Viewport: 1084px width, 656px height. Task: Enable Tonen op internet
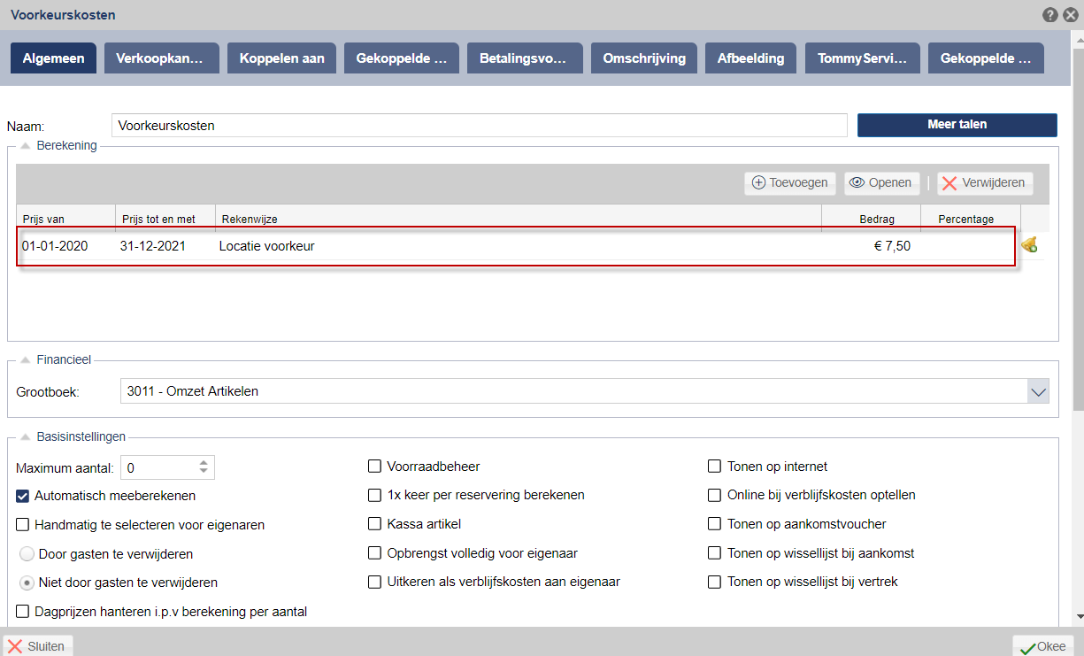point(715,467)
